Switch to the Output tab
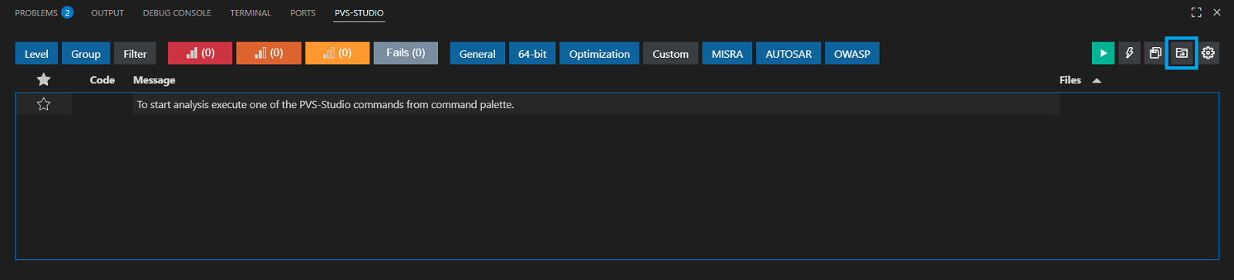Viewport: 1234px width, 280px height. (107, 13)
